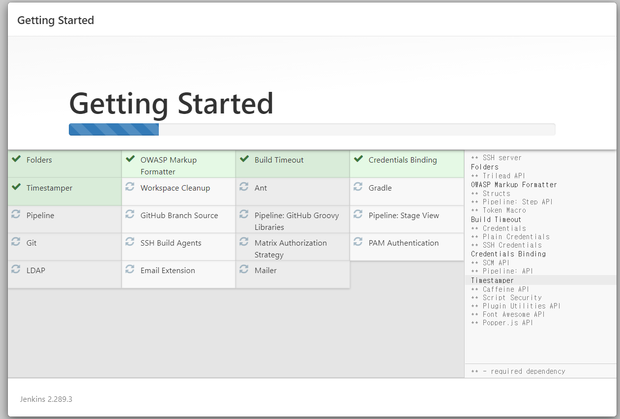Image resolution: width=620 pixels, height=419 pixels.
Task: Click the '** Plugin Utilities API' log line
Action: point(516,306)
